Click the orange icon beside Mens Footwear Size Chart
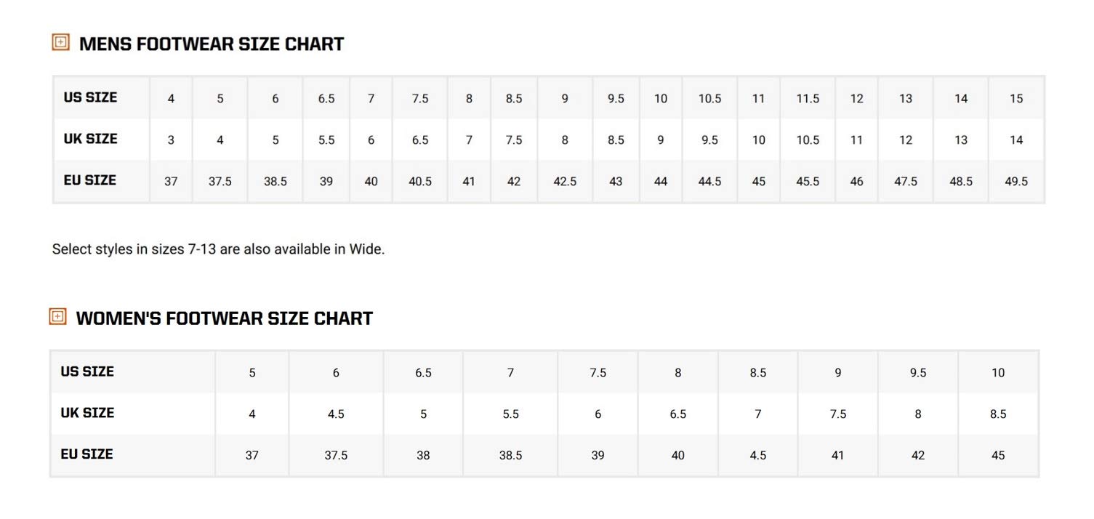Screen dimensions: 1094x519 (60, 42)
